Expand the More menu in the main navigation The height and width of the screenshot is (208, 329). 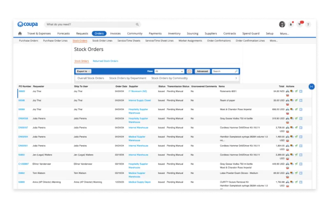pos(284,34)
